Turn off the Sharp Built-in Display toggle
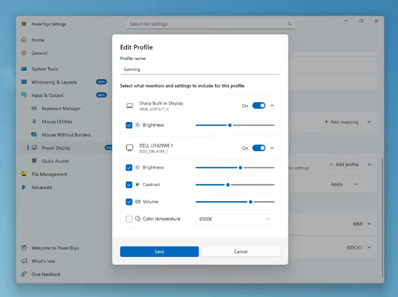The image size is (398, 297). (259, 105)
